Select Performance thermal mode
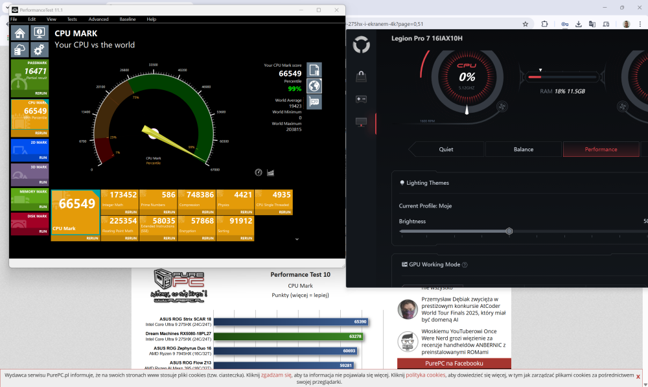 coord(601,149)
